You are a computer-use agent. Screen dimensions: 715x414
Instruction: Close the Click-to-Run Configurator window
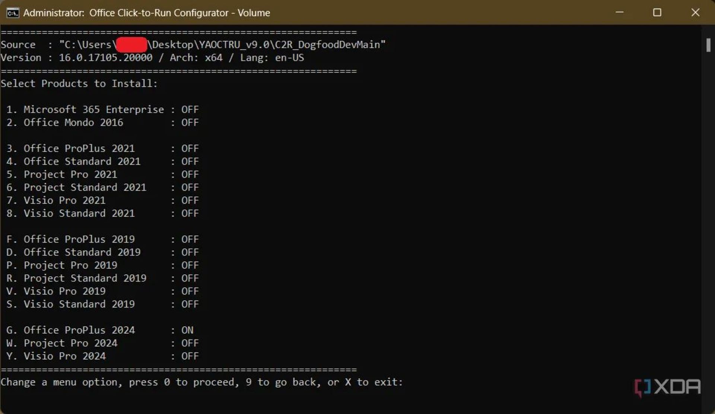coord(695,12)
